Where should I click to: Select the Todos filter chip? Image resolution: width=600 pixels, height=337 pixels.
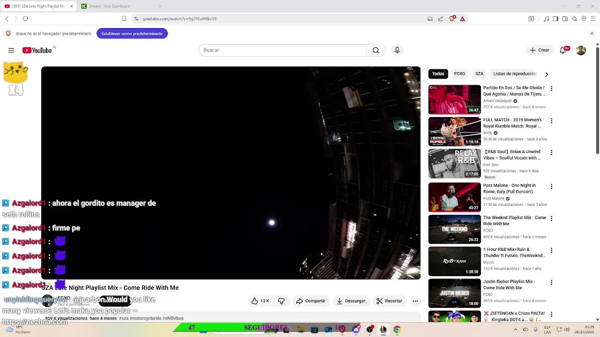pos(438,73)
